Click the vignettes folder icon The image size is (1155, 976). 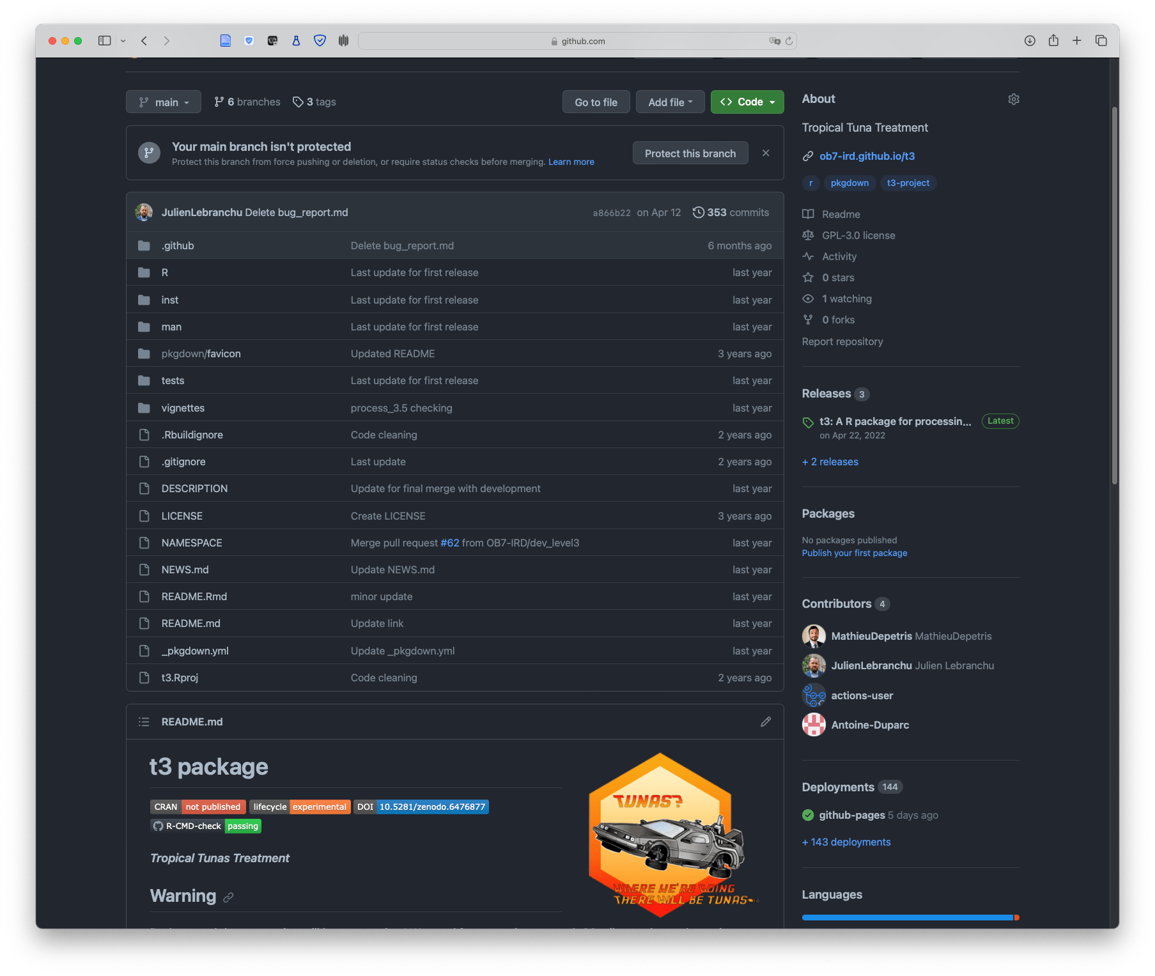coord(144,408)
